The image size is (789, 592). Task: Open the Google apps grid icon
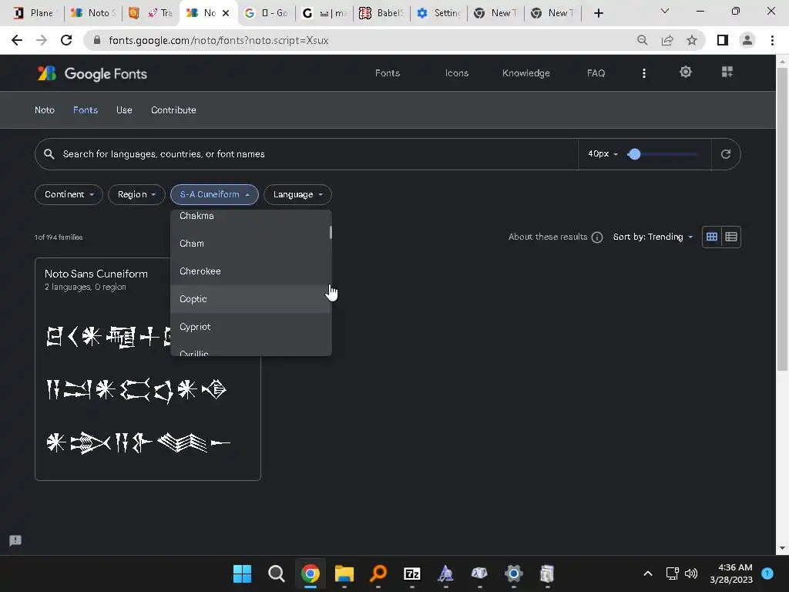click(727, 72)
